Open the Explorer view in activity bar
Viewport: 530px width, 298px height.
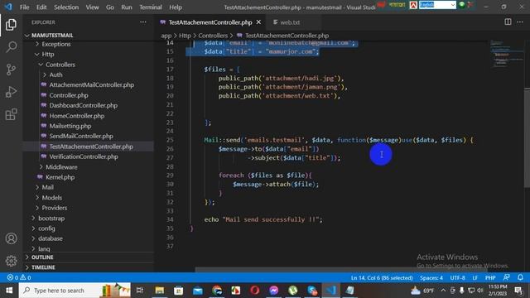11,25
